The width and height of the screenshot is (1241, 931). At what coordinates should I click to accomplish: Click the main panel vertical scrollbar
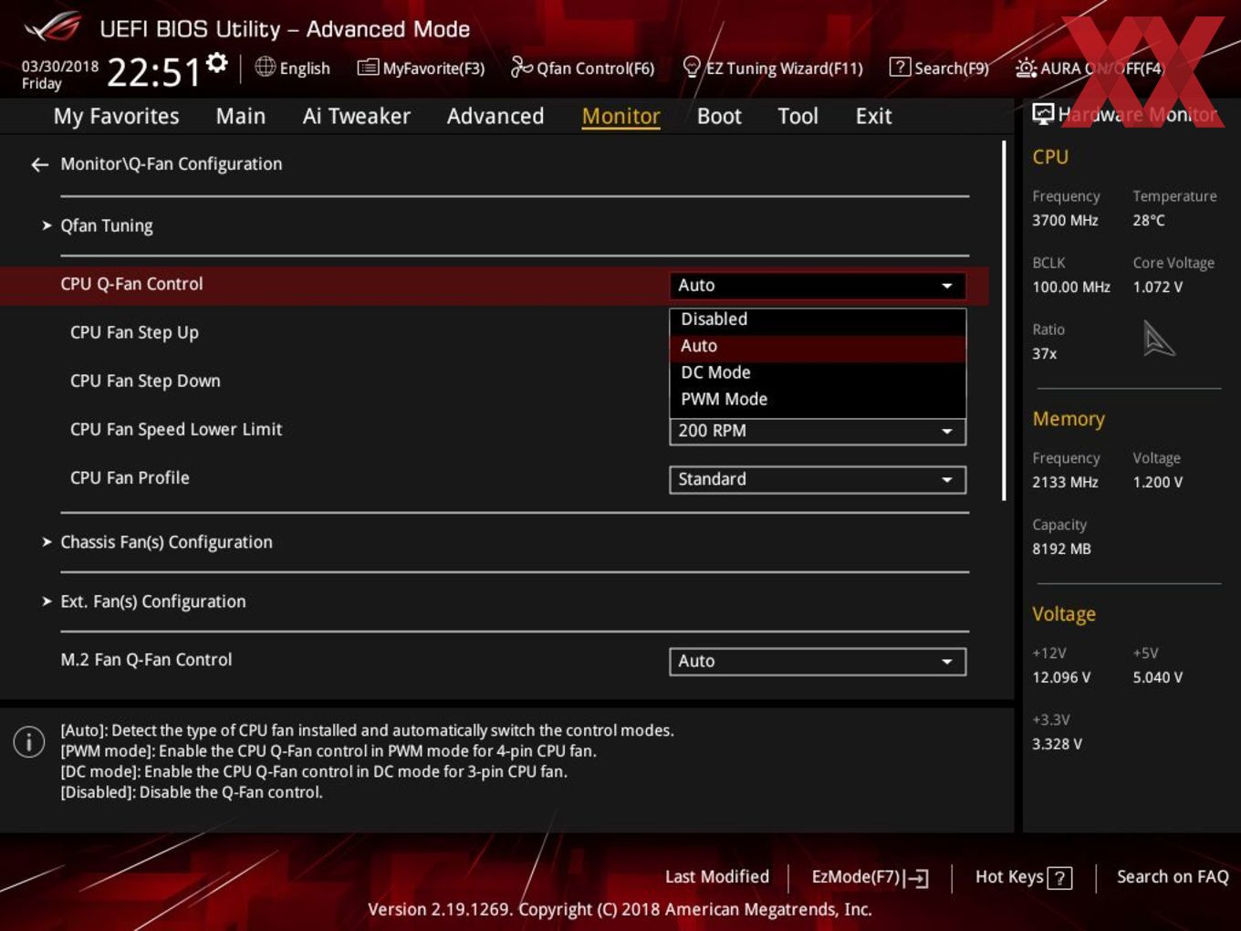pyautogui.click(x=1004, y=319)
